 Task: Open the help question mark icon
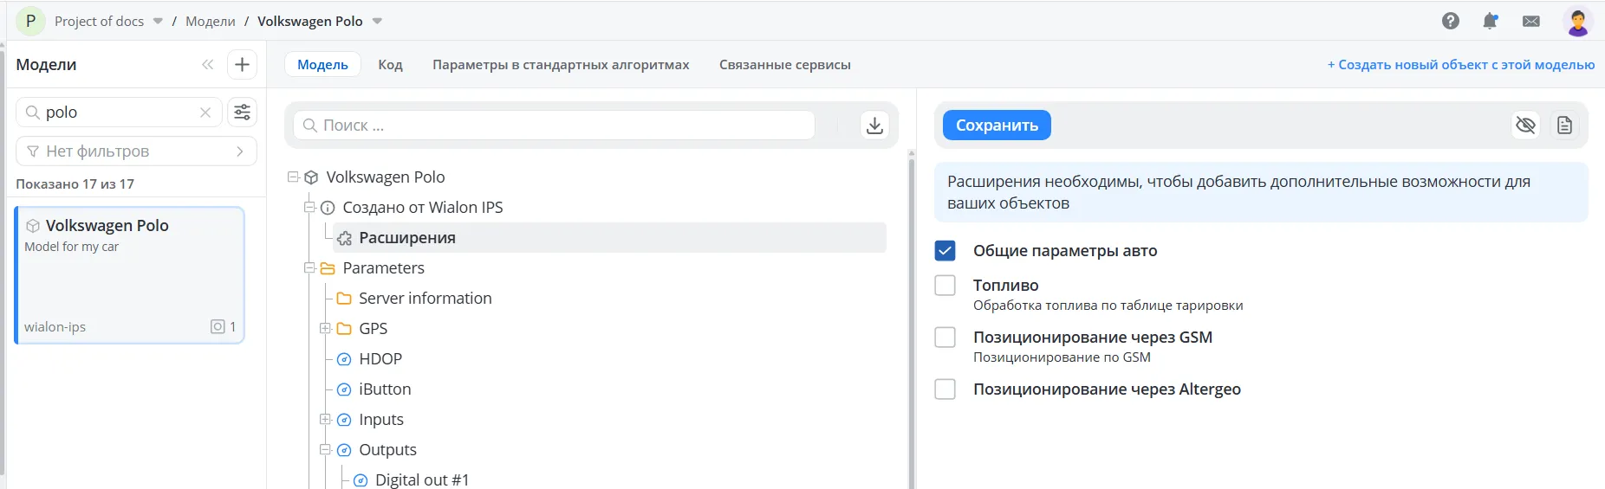pos(1451,22)
